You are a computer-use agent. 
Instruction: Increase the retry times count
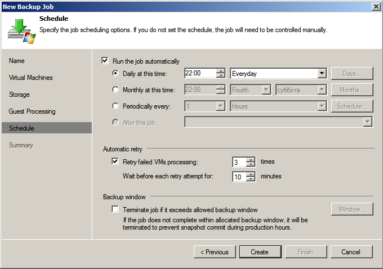click(x=251, y=159)
